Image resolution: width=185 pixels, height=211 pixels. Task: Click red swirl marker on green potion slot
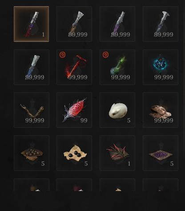click(105, 55)
